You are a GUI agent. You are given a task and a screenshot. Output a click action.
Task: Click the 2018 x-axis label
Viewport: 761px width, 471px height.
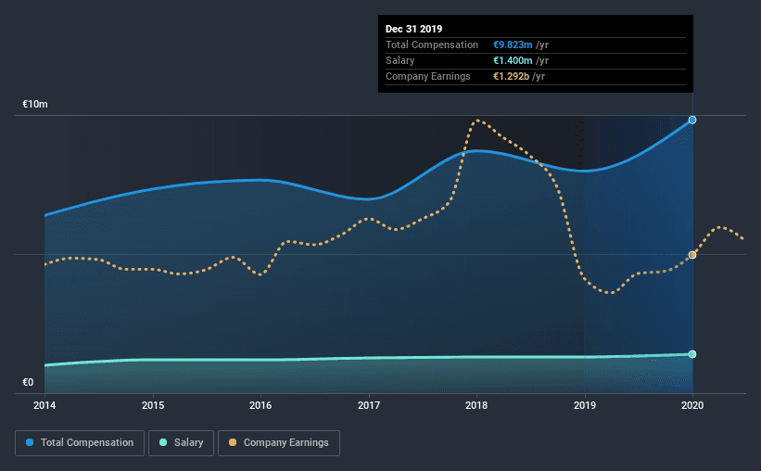(476, 405)
